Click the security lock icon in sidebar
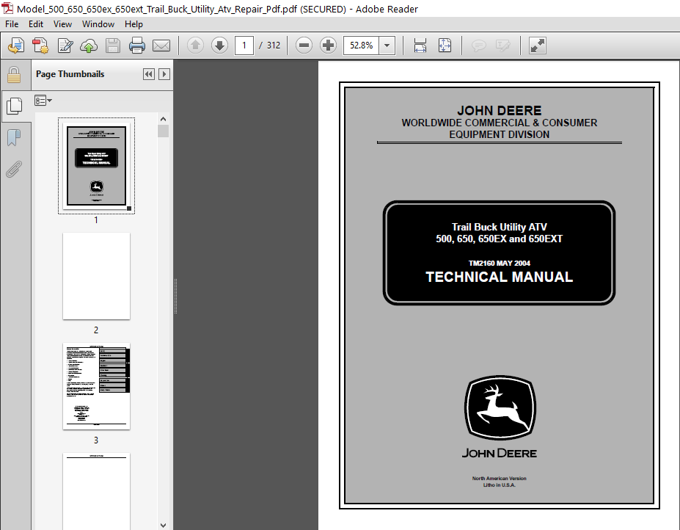Screen dimensions: 680x530 click(15, 75)
